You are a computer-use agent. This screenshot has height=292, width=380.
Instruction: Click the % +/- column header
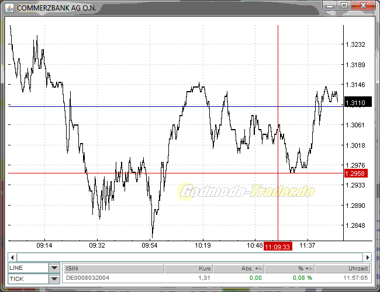coord(289,269)
